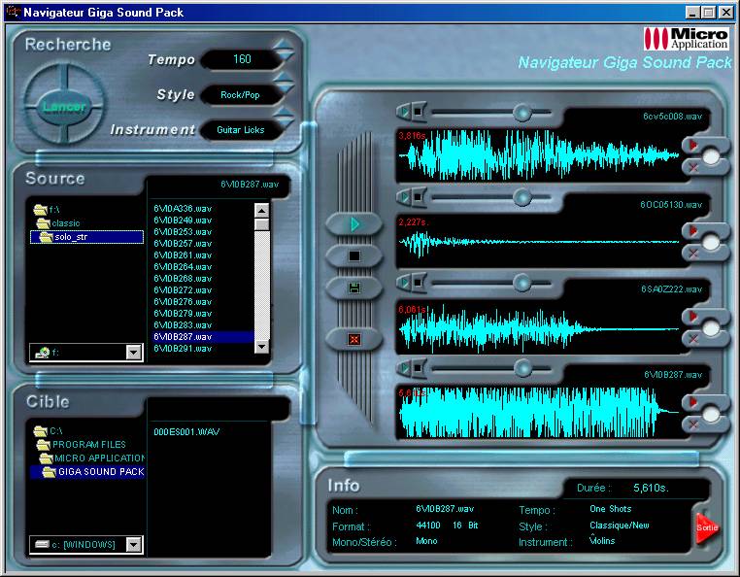Click the Lancer search button

click(65, 107)
